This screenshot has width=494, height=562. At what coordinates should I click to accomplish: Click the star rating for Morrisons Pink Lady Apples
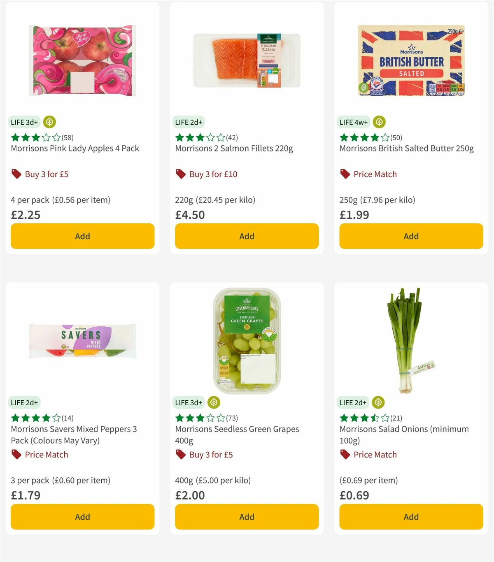[x=35, y=138]
